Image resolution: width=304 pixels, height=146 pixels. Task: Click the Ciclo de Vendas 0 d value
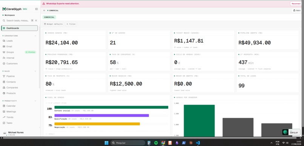pos(177,62)
